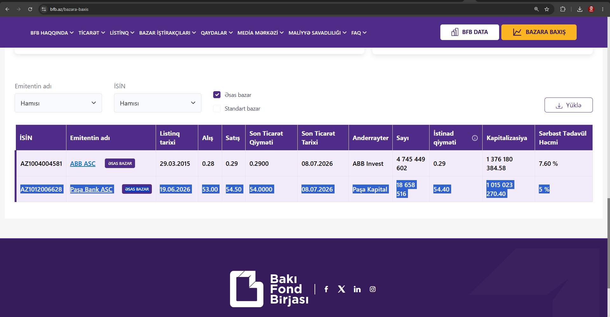
Task: Open the Paşa Bank ASC issuer link
Action: pos(91,189)
